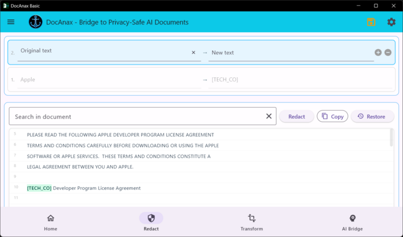Viewport: 403px width, 237px height.
Task: Click the Redact button
Action: [297, 117]
